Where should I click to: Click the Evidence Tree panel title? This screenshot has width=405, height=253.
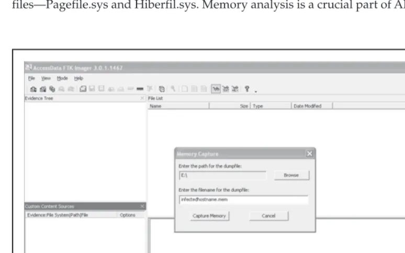point(39,98)
